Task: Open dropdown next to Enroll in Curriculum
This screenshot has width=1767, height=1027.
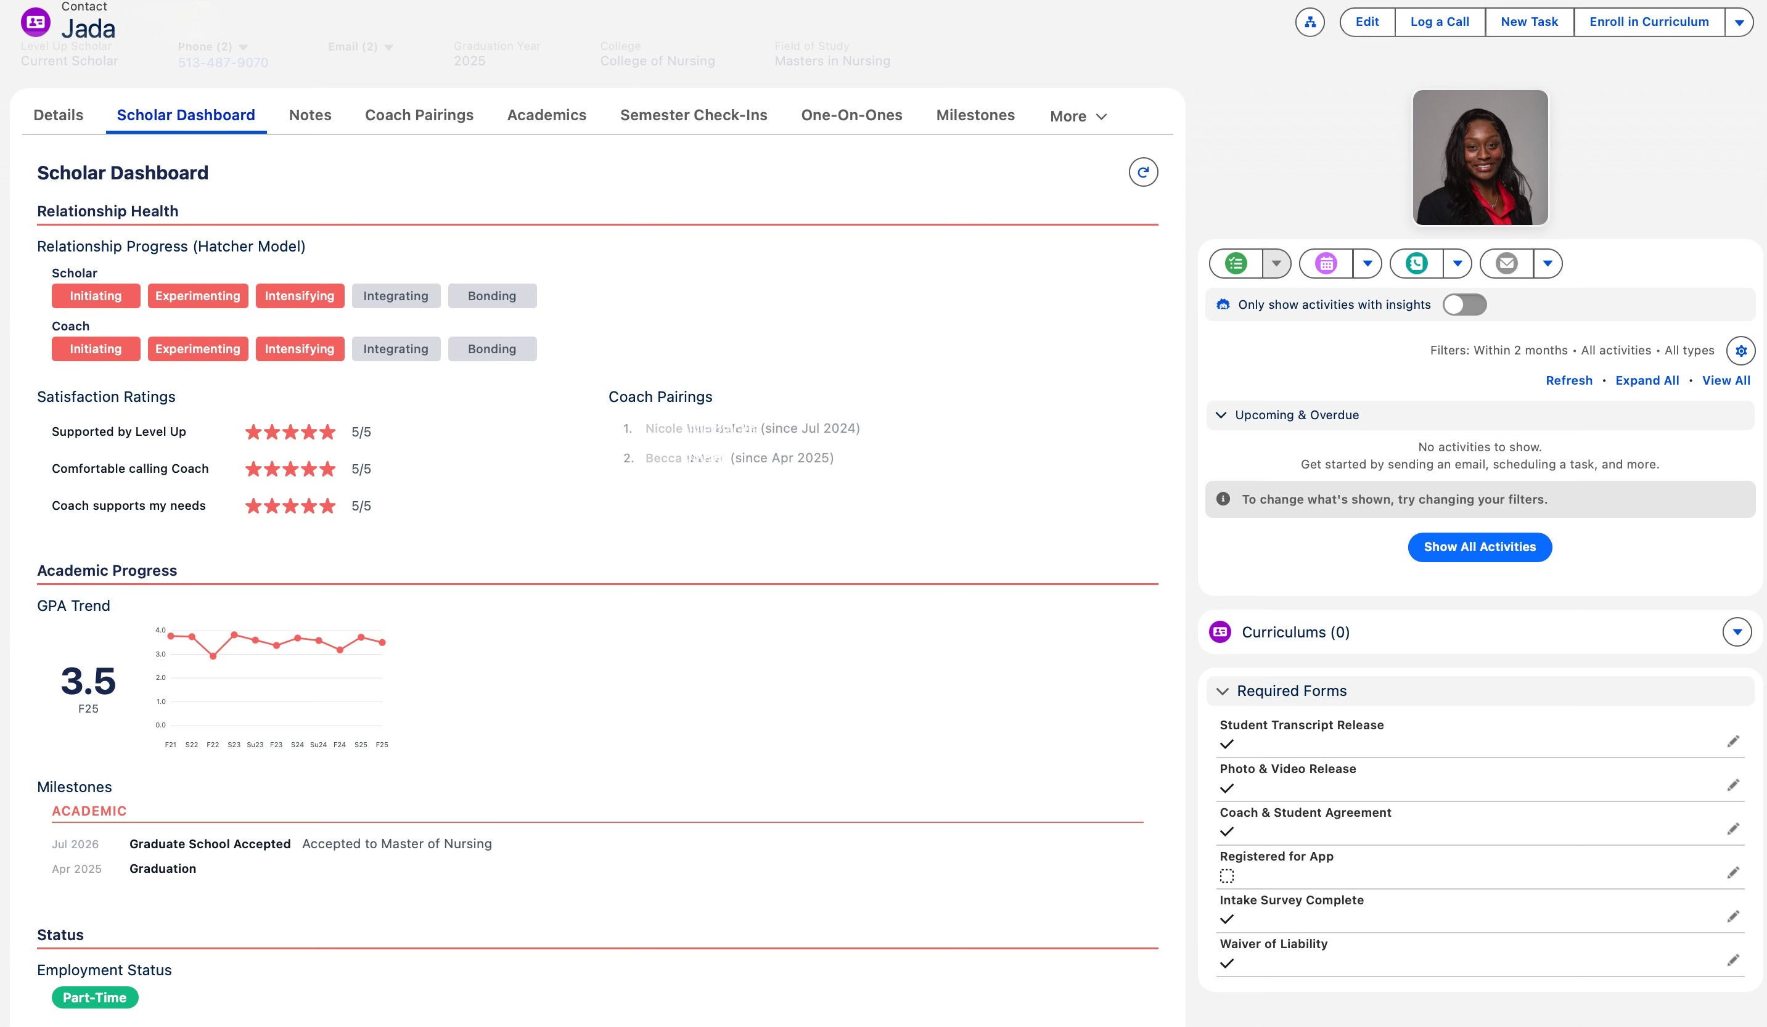Action: point(1739,22)
